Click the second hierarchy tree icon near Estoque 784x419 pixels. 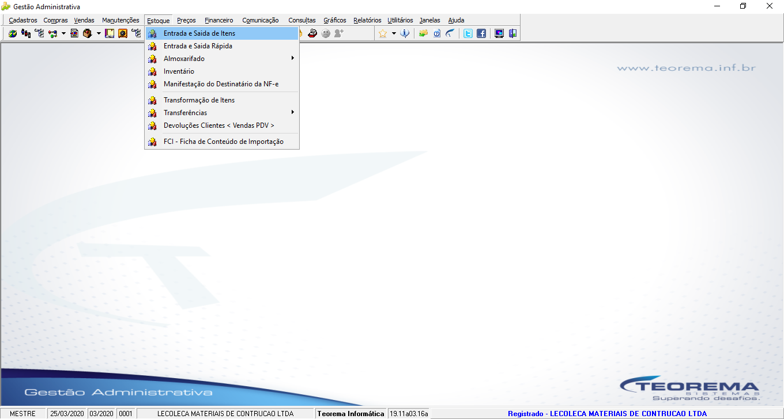136,33
